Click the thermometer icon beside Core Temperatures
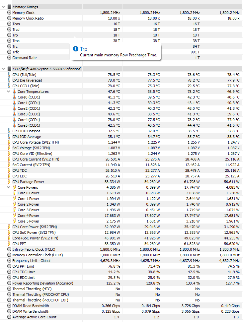Screen dimensions: 243x322 point(14,92)
